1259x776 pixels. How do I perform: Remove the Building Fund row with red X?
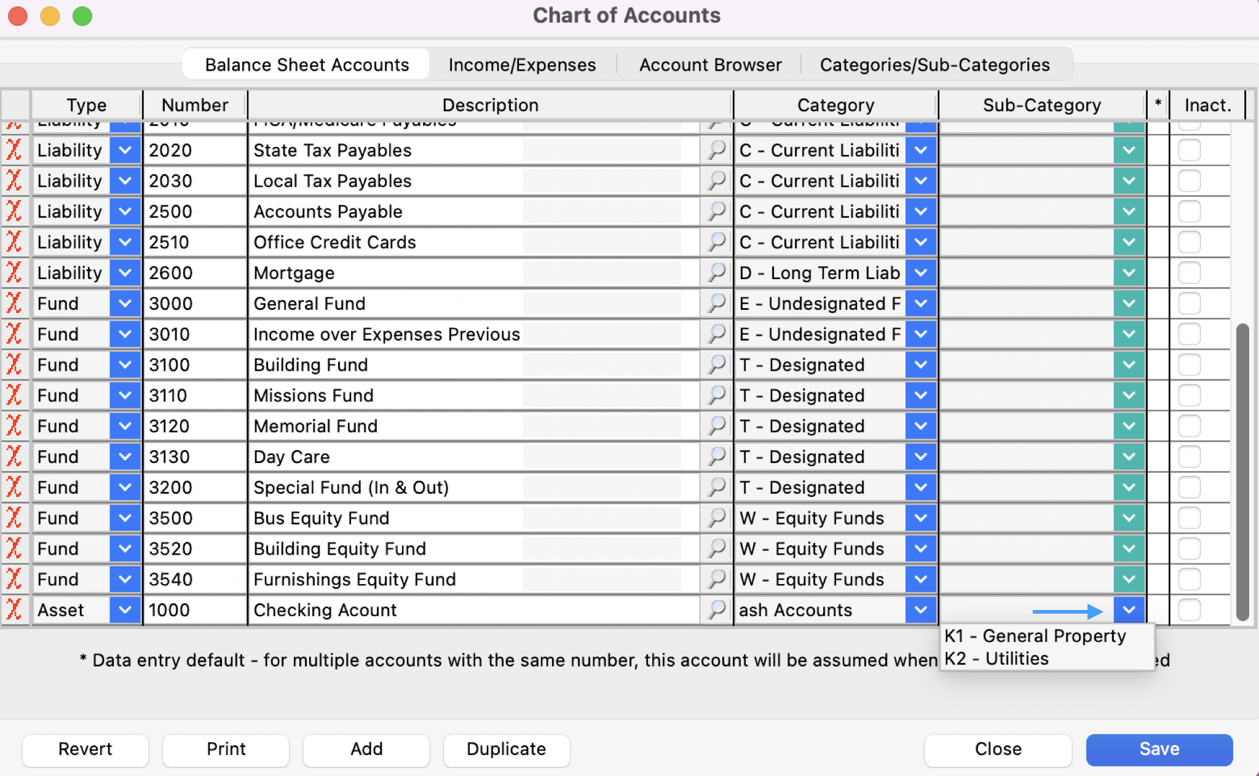pos(14,365)
